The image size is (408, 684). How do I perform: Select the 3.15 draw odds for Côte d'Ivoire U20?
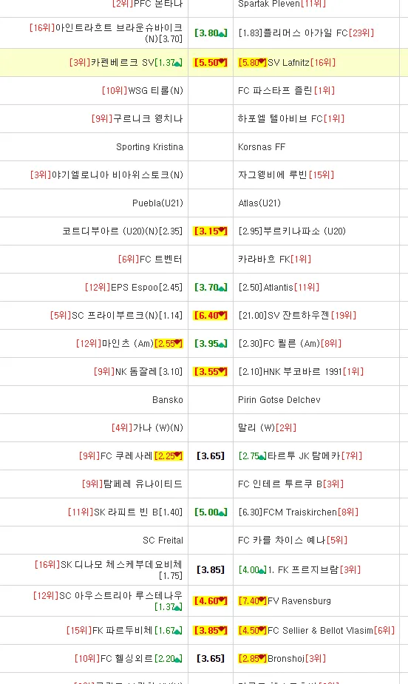click(x=211, y=231)
